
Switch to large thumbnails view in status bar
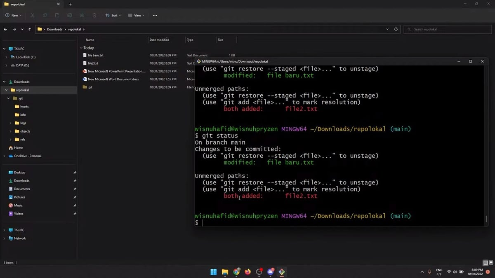491,262
